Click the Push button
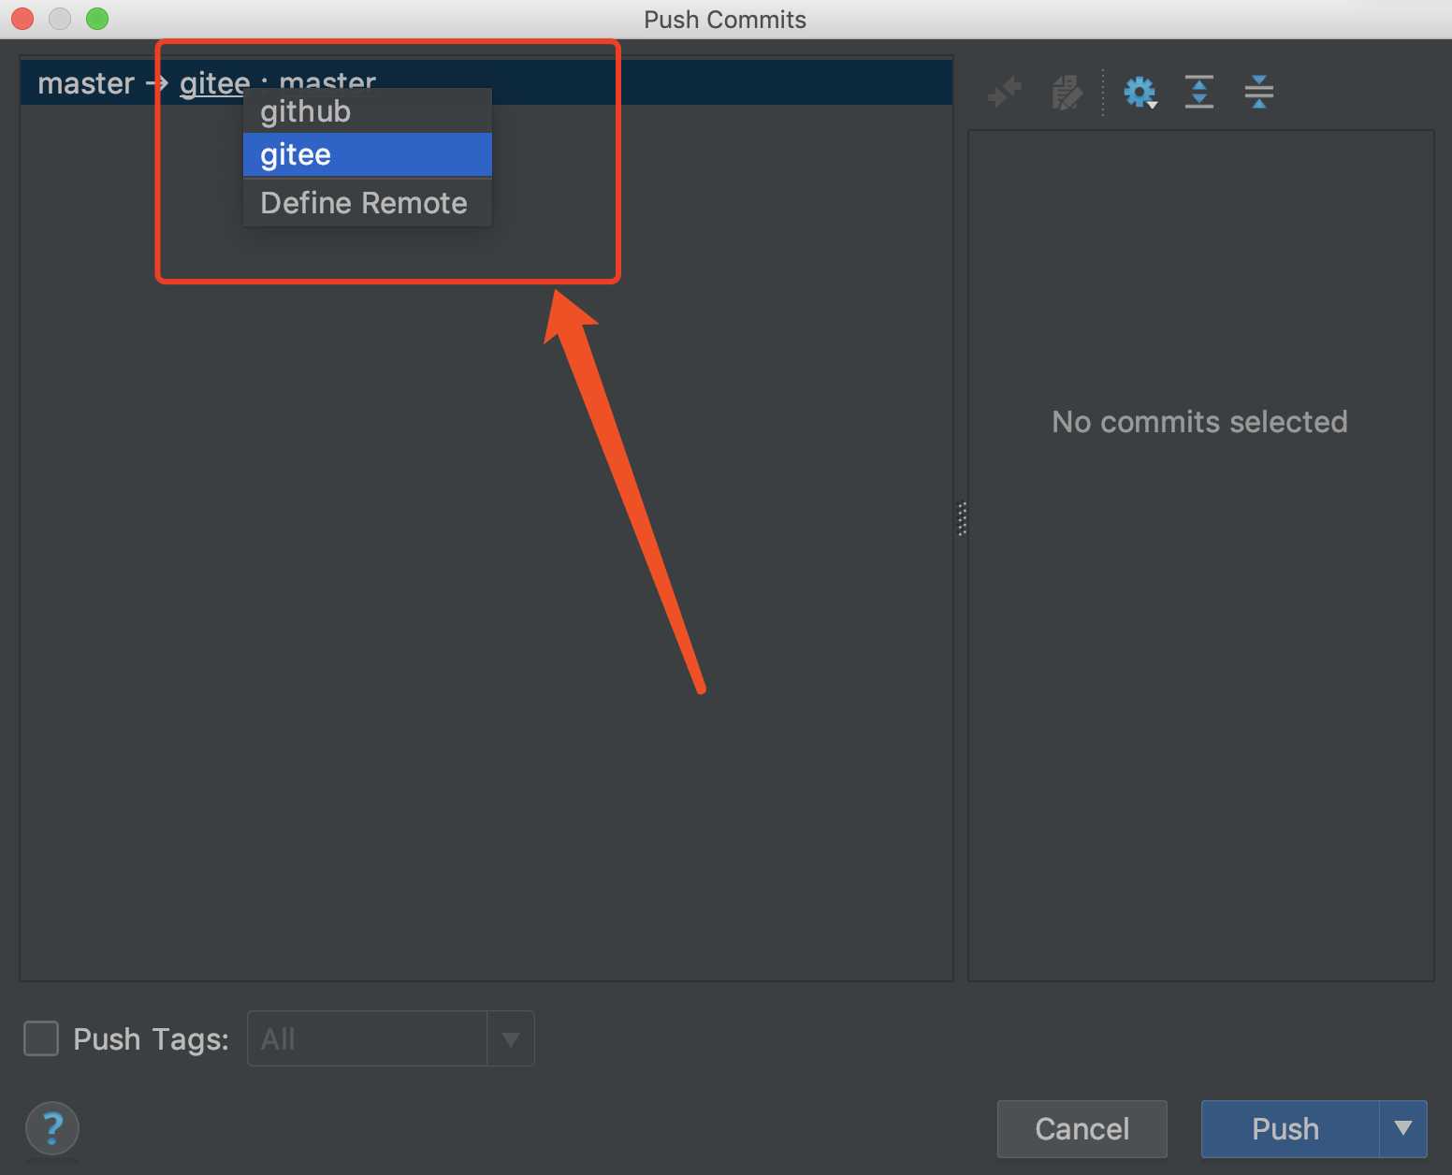Screen dimensions: 1452x1175 tap(1290, 1128)
